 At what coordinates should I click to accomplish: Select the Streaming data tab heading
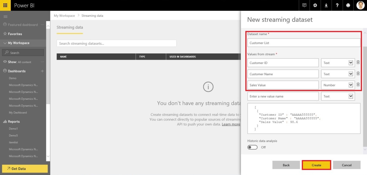point(70,27)
